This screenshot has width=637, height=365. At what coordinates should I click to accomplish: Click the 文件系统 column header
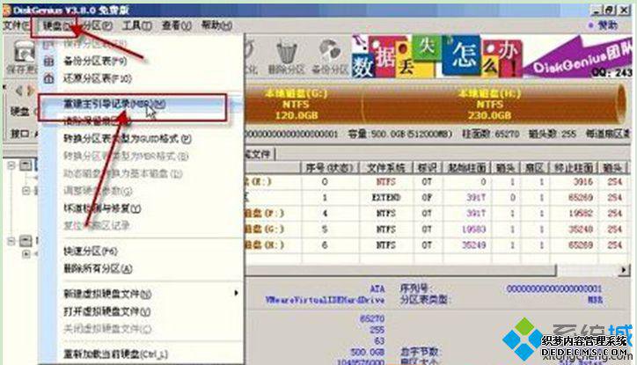[386, 167]
